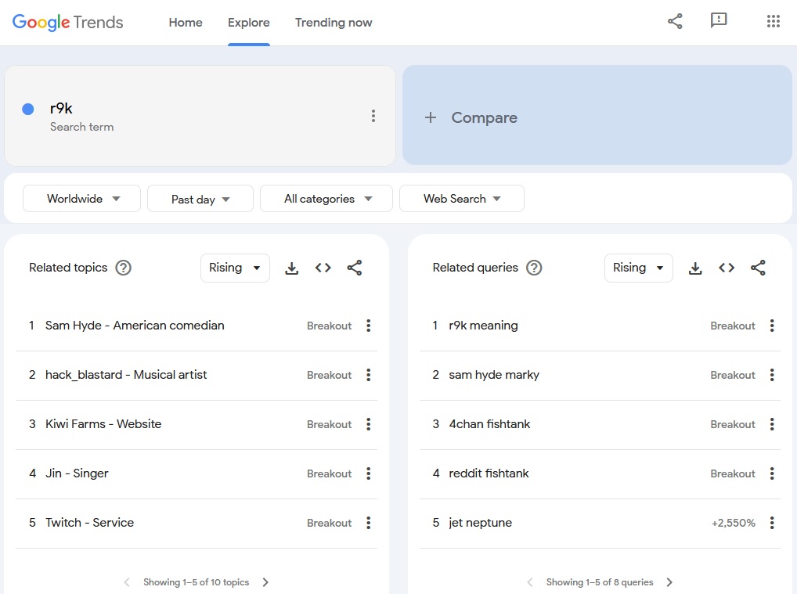This screenshot has width=797, height=594.
Task: Switch to Trending now tab
Action: (334, 23)
